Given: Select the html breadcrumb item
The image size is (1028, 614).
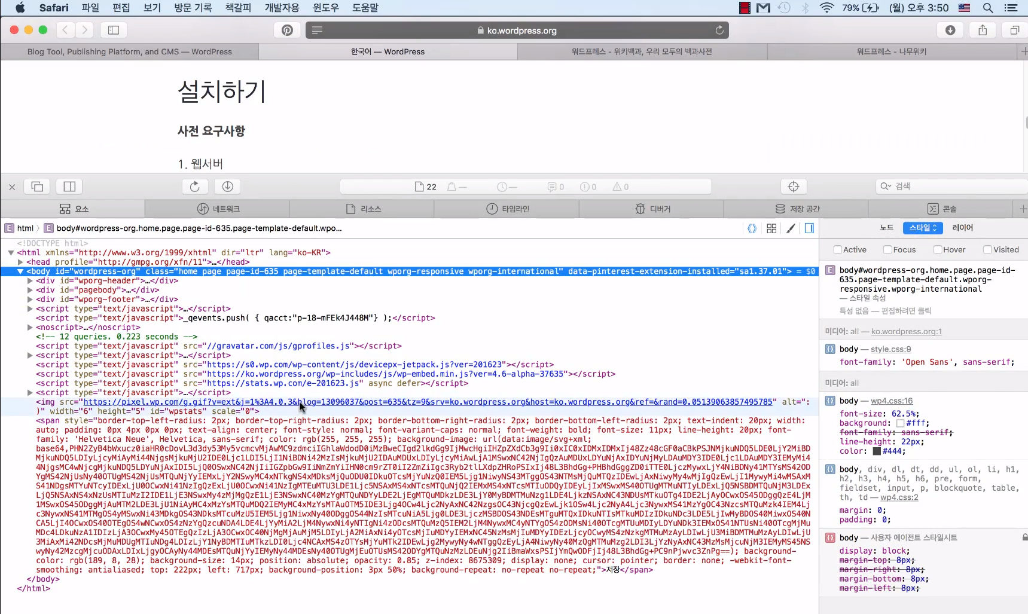Looking at the screenshot, I should 19,228.
